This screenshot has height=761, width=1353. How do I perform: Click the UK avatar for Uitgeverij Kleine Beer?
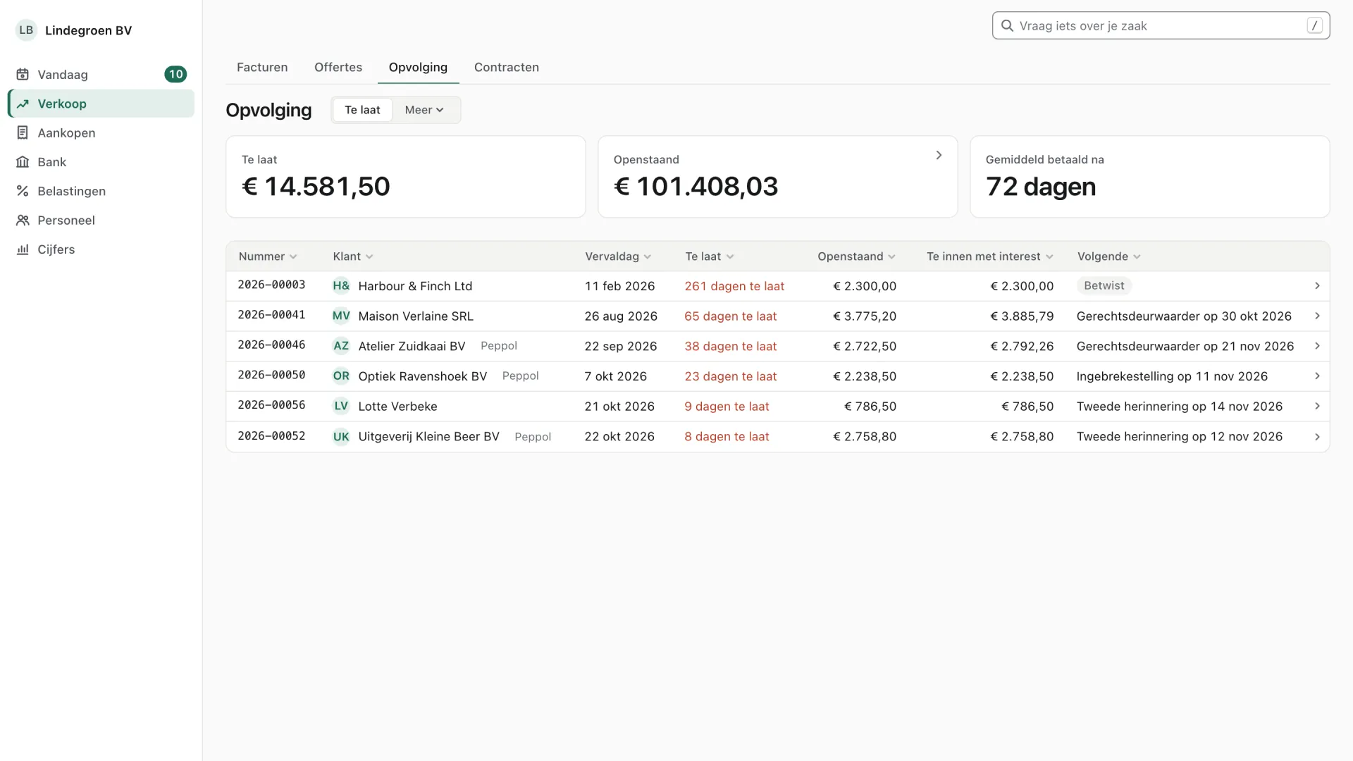(x=341, y=436)
